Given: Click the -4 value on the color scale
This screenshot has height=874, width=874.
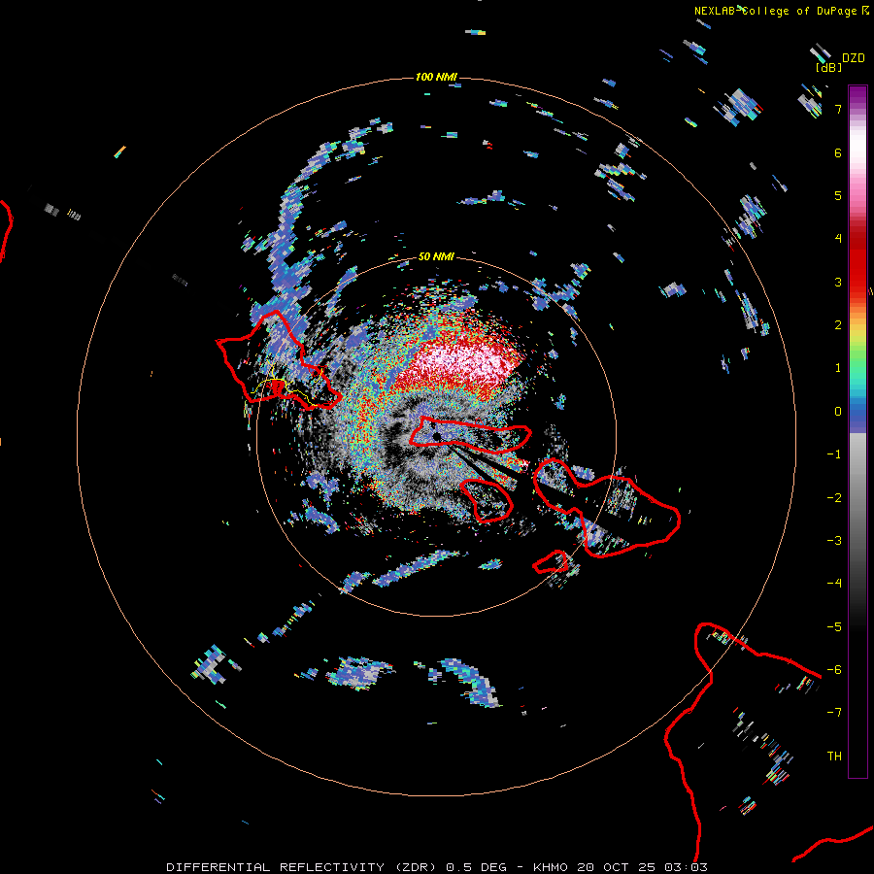Looking at the screenshot, I should click(834, 584).
